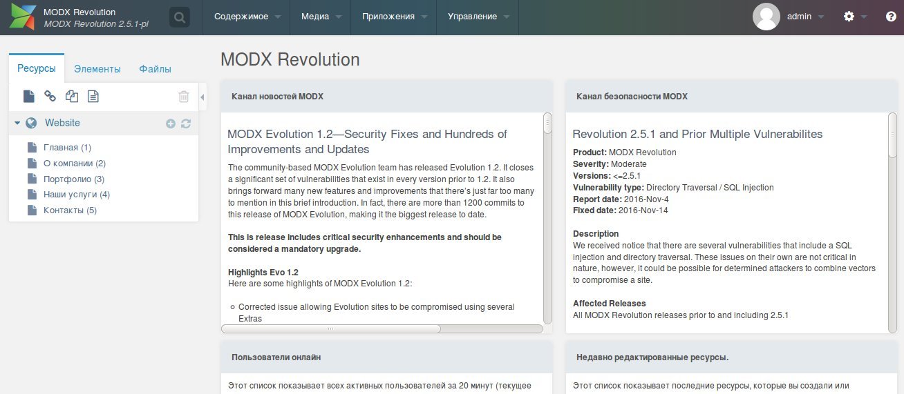Switch to the Файлы tab

point(155,69)
